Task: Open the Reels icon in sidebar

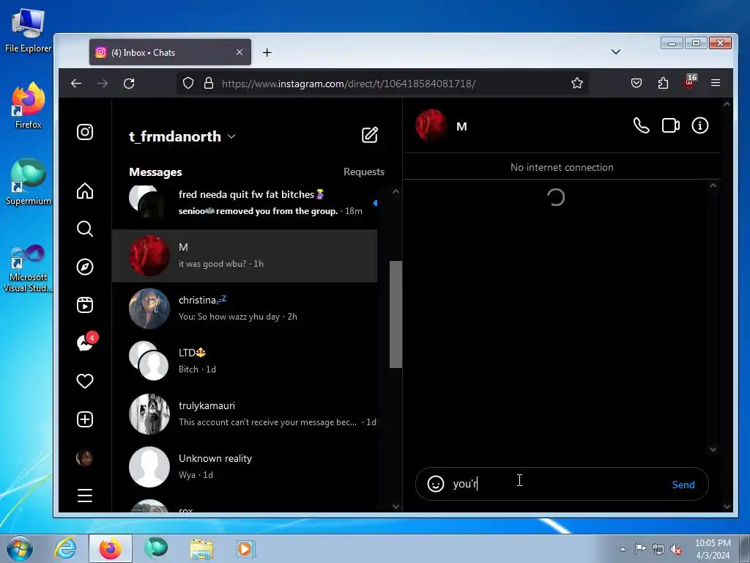Action: point(85,305)
